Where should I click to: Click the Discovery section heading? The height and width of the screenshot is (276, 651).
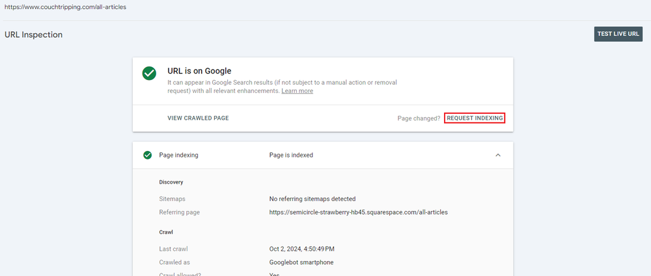(x=171, y=182)
